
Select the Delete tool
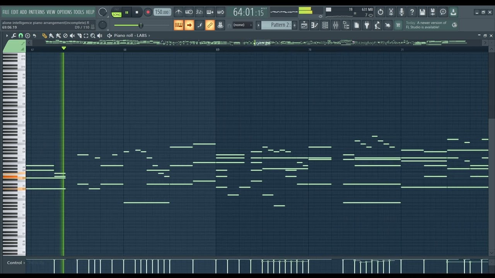(x=65, y=36)
